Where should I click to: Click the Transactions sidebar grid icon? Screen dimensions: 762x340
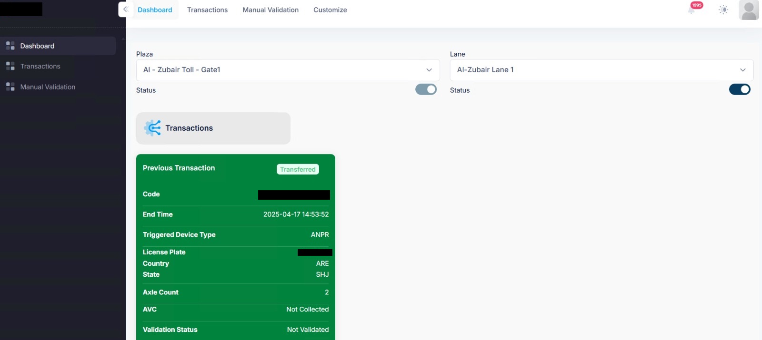(10, 66)
